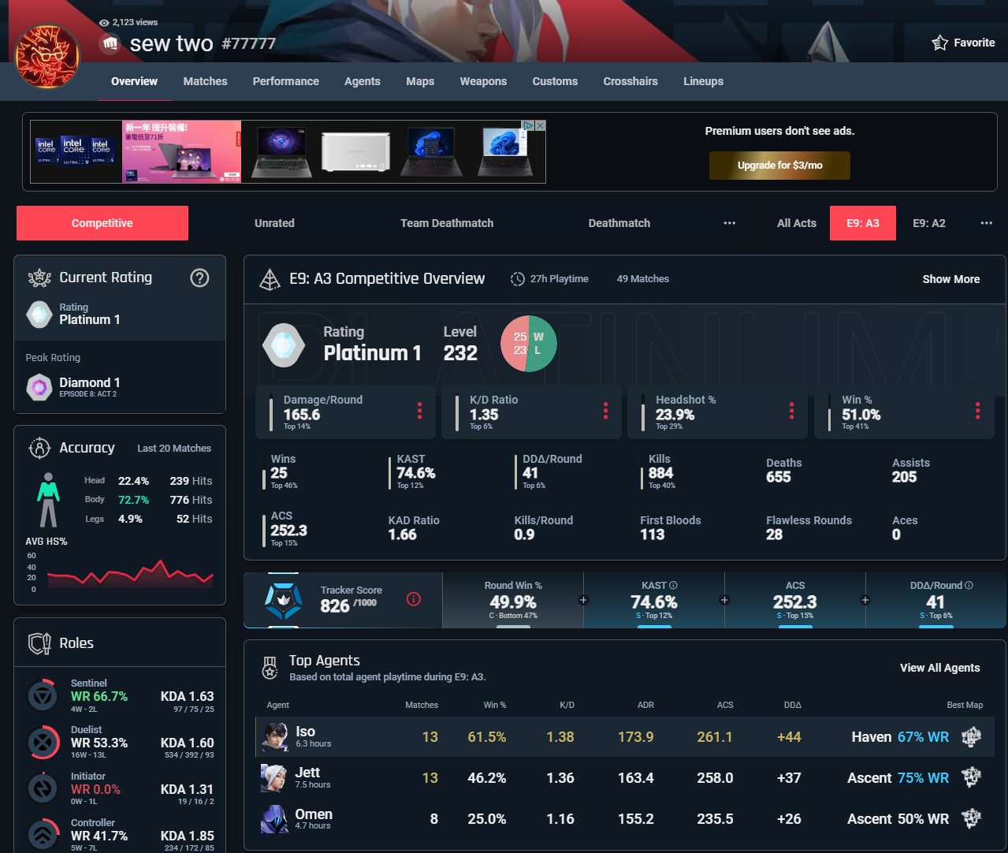Click the ad info icon on banner

[x=530, y=125]
